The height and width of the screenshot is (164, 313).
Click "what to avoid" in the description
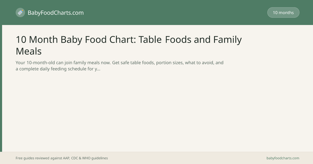[199, 63]
